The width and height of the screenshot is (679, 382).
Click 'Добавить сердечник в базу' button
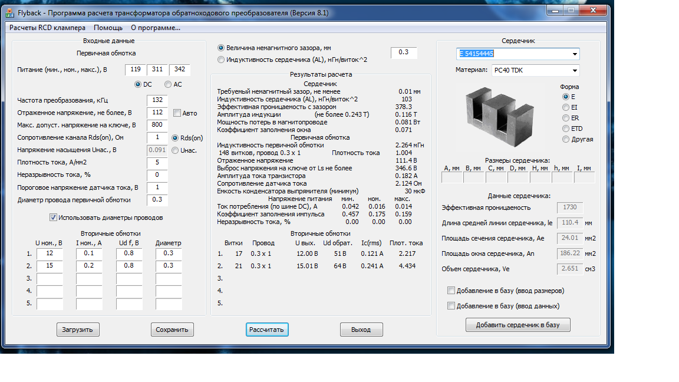click(x=518, y=325)
